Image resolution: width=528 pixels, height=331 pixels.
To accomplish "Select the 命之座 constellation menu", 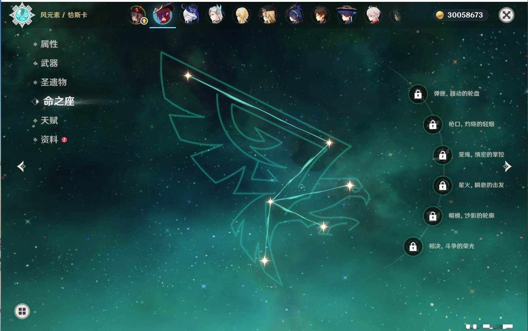I will click(59, 101).
